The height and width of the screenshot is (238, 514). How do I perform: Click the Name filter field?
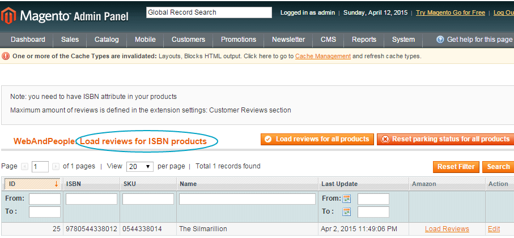click(247, 199)
